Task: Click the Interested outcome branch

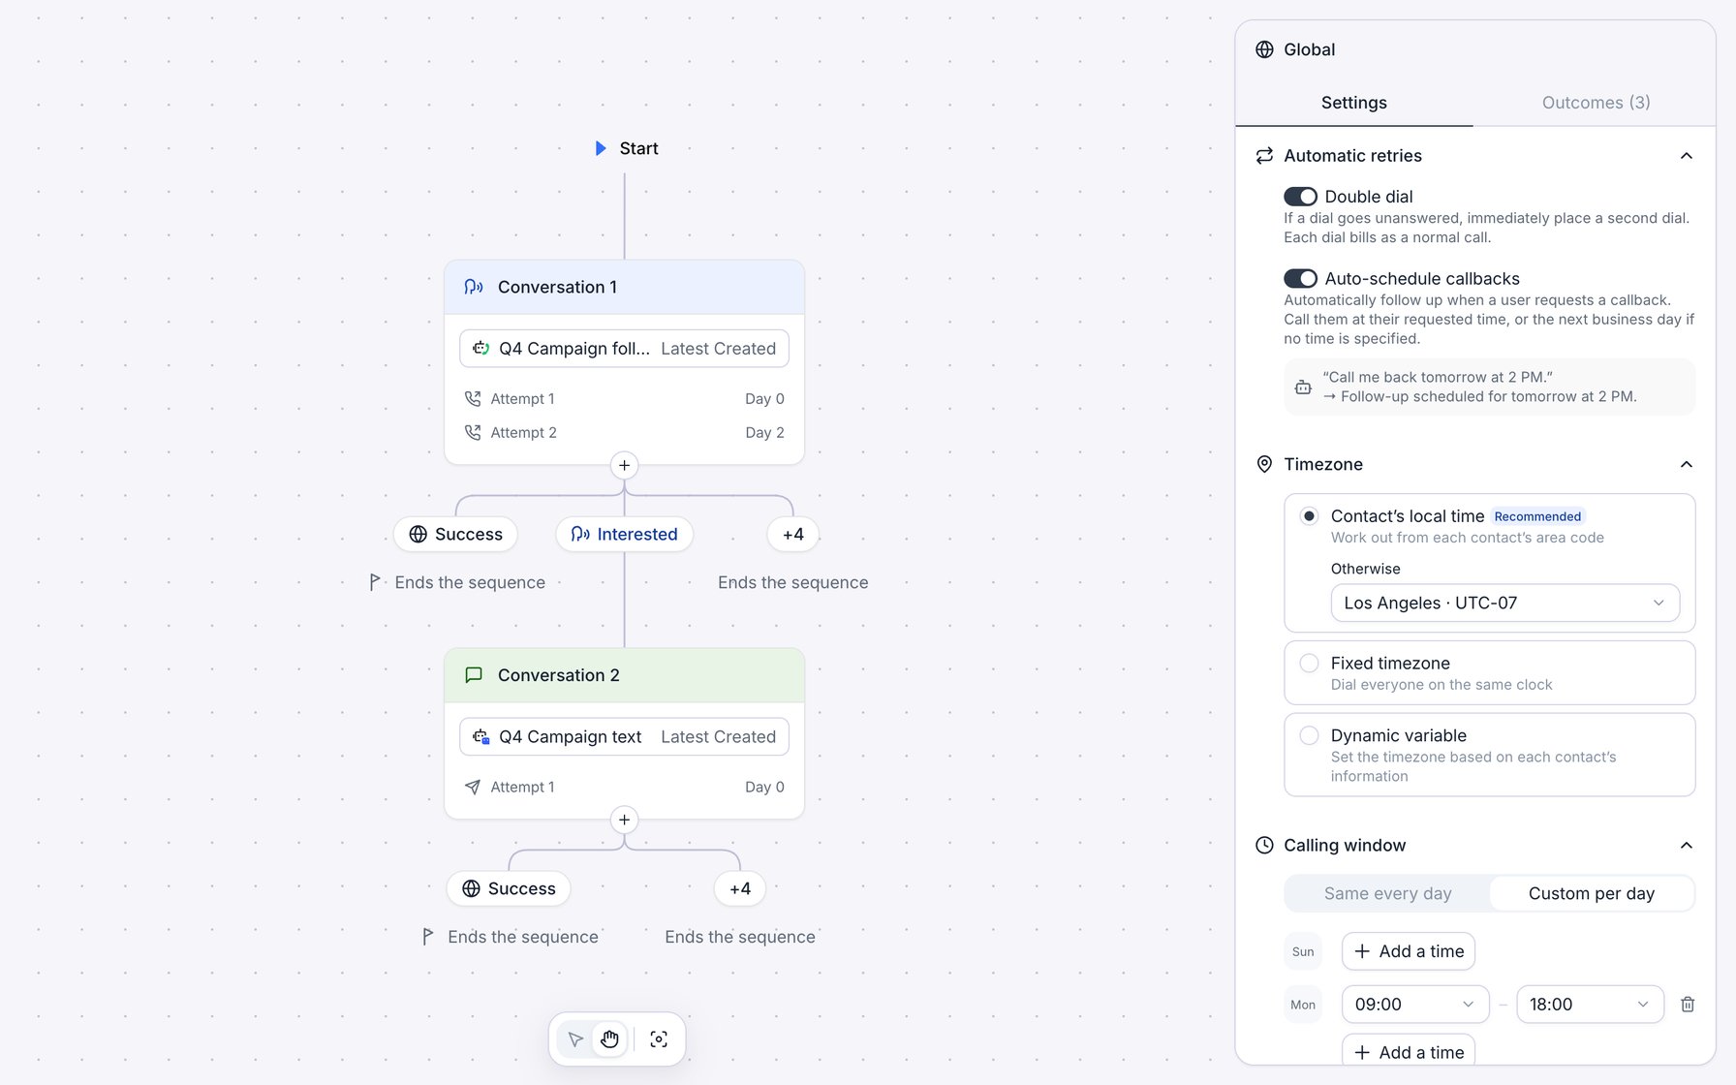Action: click(625, 535)
